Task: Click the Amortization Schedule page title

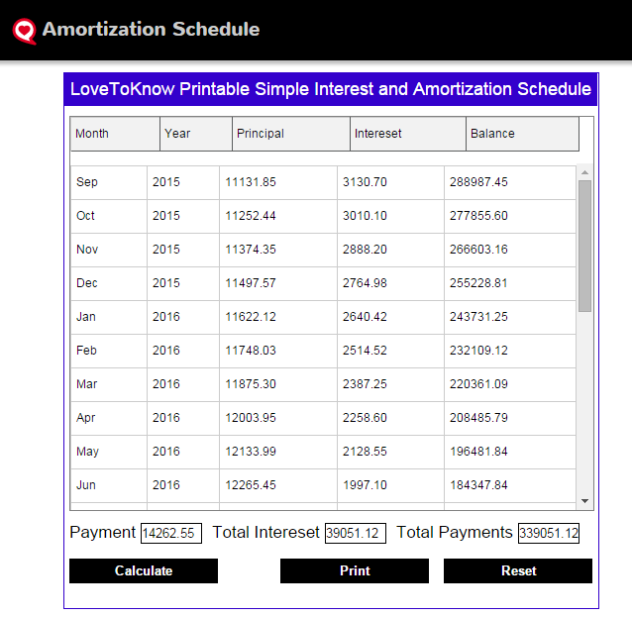Action: (x=151, y=29)
